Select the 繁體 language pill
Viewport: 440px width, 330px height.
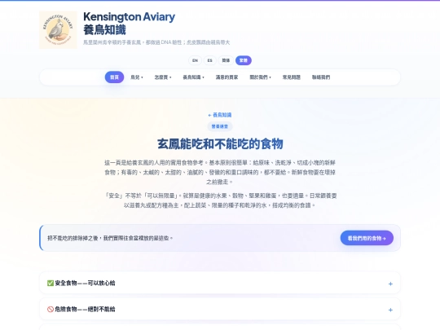[244, 60]
